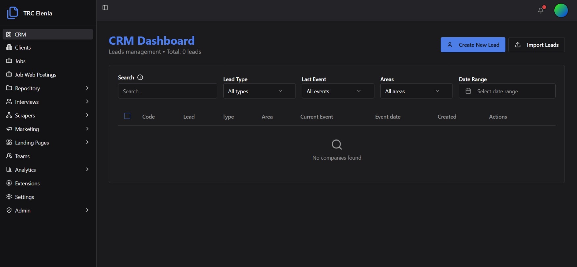Open the Lead Type dropdown
The image size is (577, 267).
point(259,91)
